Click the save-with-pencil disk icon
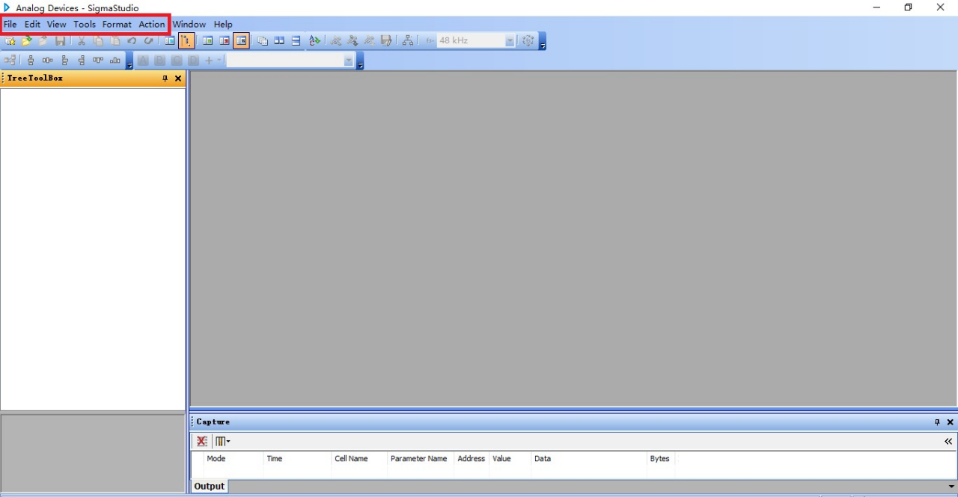The height and width of the screenshot is (497, 958). tap(386, 41)
